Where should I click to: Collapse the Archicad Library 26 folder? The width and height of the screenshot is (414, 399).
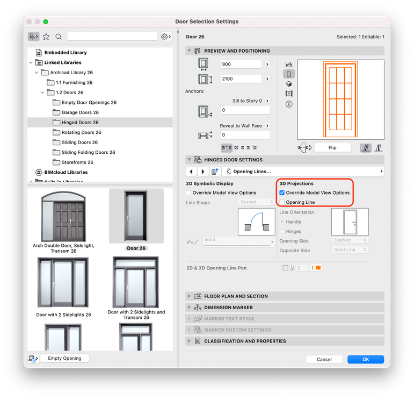pos(37,73)
